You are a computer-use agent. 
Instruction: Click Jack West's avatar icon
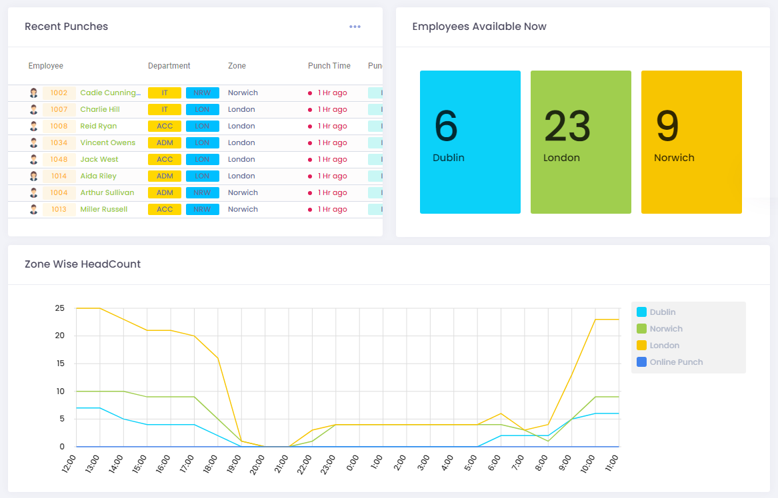[34, 159]
